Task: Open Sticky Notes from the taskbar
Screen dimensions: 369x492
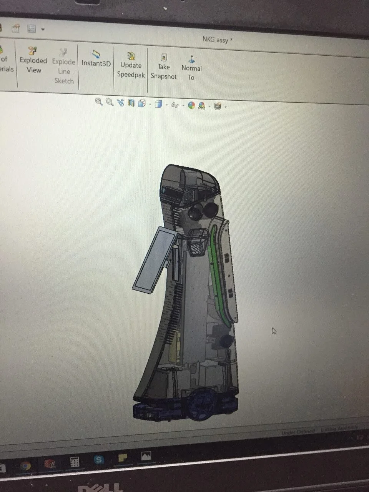Action: click(x=123, y=458)
